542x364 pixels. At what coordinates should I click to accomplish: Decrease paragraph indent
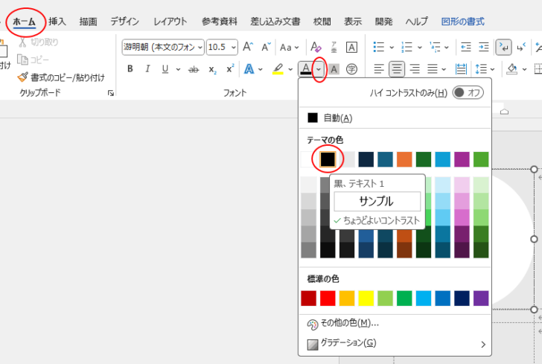(x=465, y=47)
